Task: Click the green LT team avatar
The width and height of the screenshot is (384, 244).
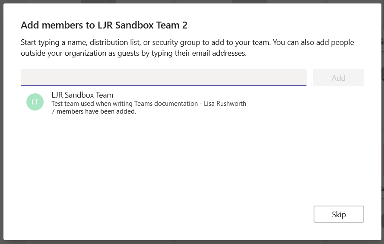Action: tap(35, 102)
